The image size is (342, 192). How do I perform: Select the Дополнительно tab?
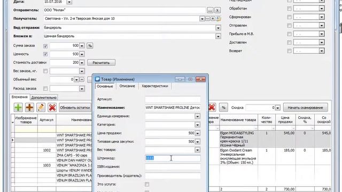pos(44,98)
